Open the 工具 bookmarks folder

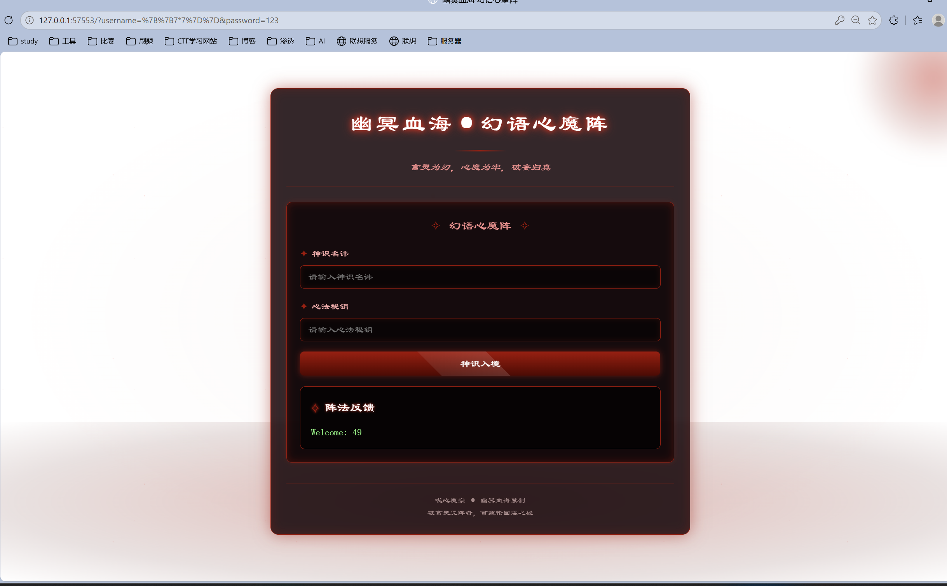(63, 41)
